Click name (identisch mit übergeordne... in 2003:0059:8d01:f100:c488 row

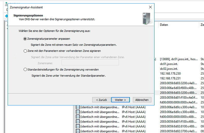click(x=100, y=122)
